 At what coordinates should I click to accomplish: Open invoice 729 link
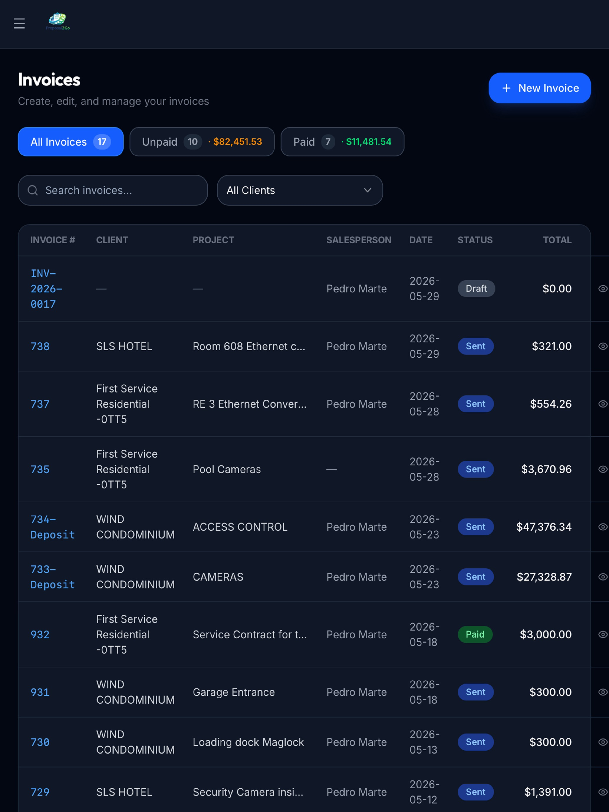(x=40, y=792)
